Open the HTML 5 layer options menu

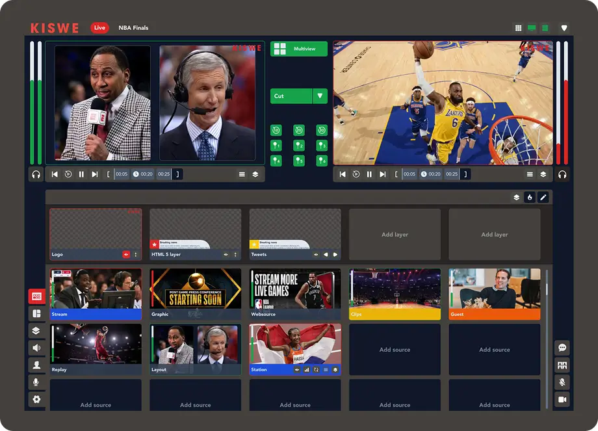tap(235, 254)
